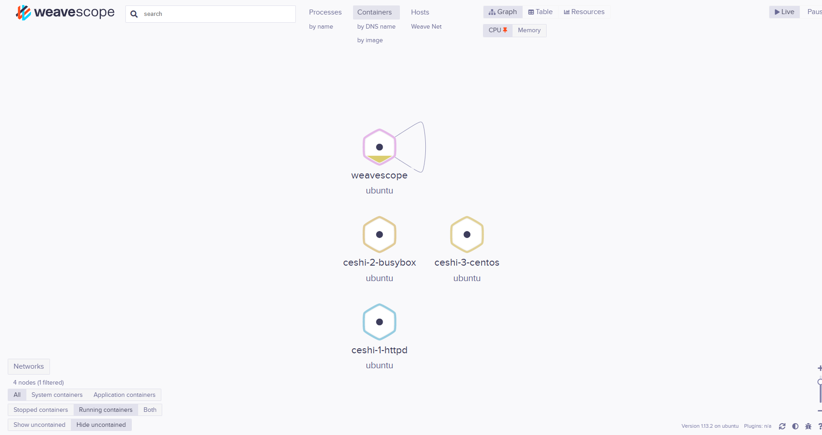Image resolution: width=822 pixels, height=435 pixels.
Task: Toggle contrast mode icon in the footer
Action: tap(795, 426)
